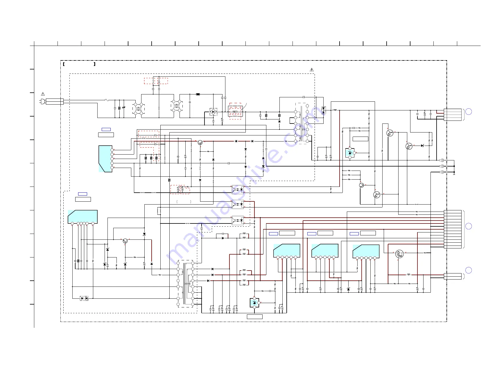This screenshot has height=367, width=488.
Task: Select the bridge rectifier diamond symbol
Action: [x=214, y=112]
